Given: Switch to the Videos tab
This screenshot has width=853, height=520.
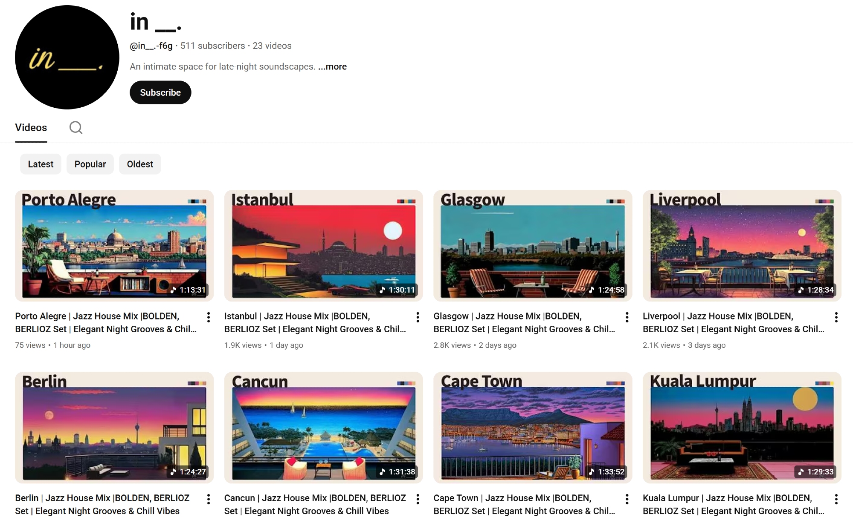Looking at the screenshot, I should click(x=31, y=128).
